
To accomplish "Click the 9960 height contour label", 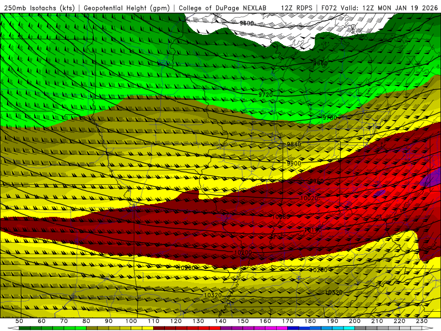I will tap(316, 181).
